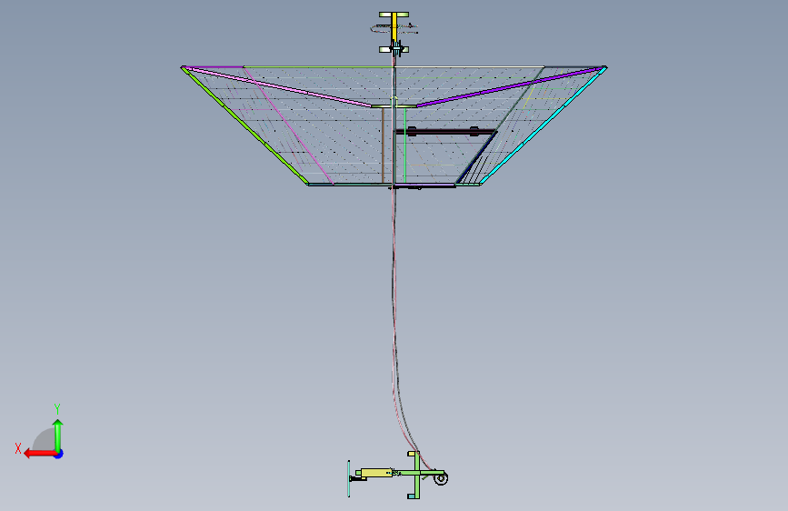Select the green cross-shaped bracket at bottom
Viewport: 788px width, 511px height.
(x=416, y=475)
